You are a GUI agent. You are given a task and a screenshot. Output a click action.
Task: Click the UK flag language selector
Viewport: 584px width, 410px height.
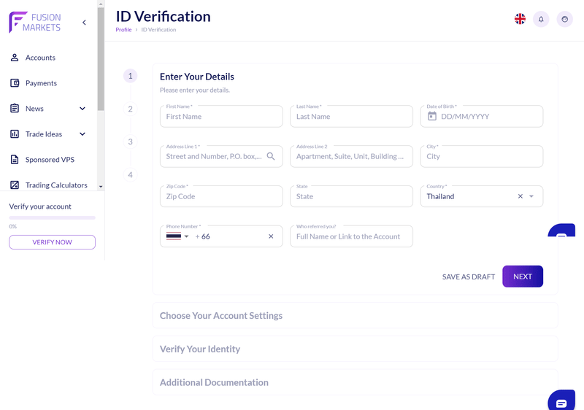click(x=520, y=20)
